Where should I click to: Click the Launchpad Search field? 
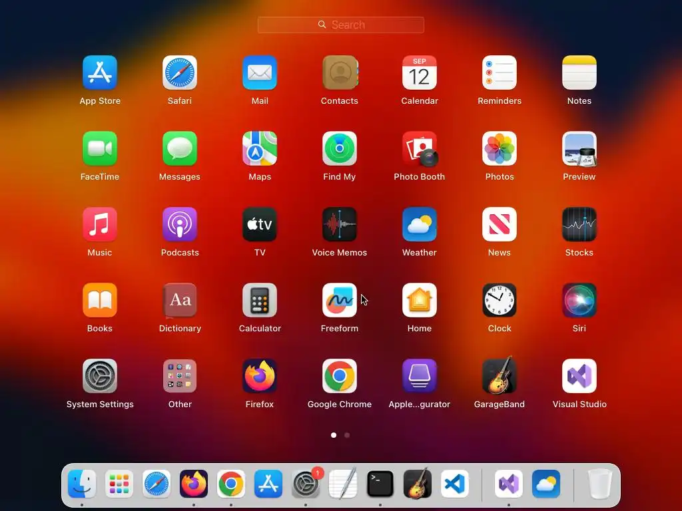tap(341, 25)
